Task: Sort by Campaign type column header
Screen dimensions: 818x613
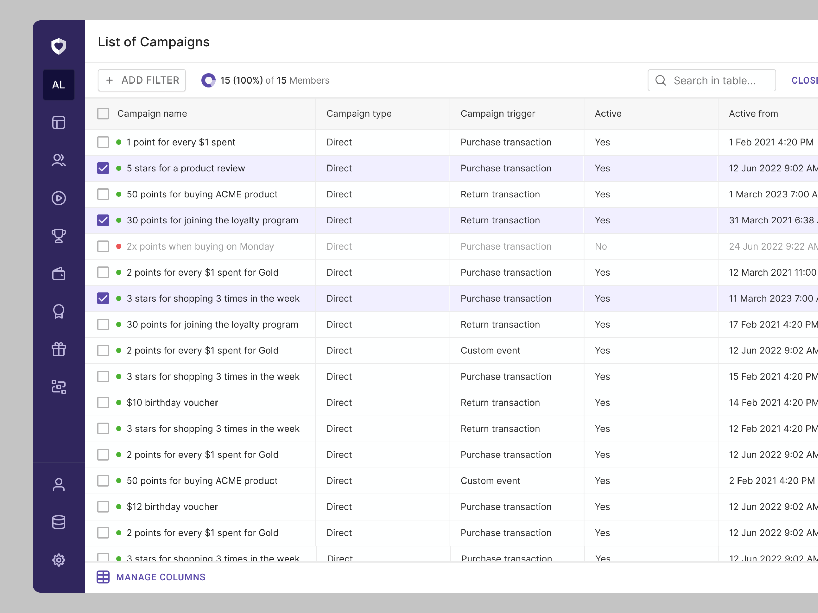Action: point(359,113)
